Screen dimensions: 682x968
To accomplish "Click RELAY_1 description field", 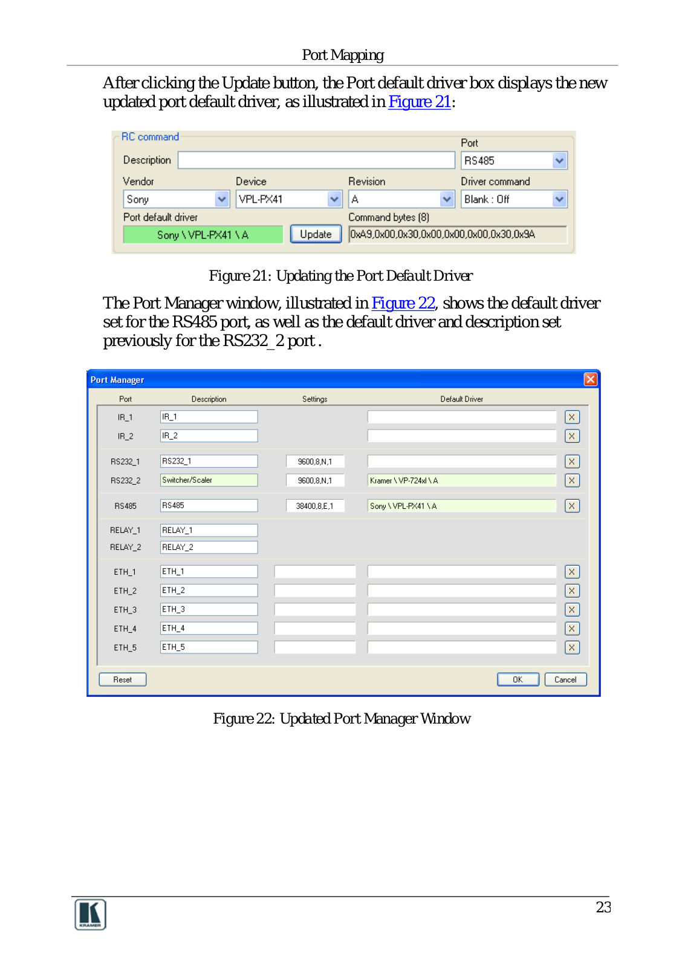I will pos(209,530).
